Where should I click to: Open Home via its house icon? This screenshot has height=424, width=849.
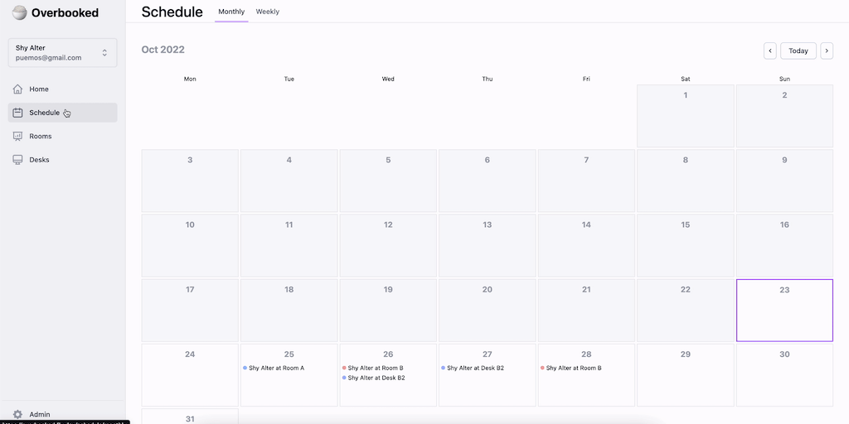[x=18, y=89]
